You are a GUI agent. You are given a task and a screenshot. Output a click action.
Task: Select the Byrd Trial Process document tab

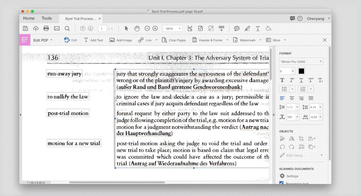[80, 19]
